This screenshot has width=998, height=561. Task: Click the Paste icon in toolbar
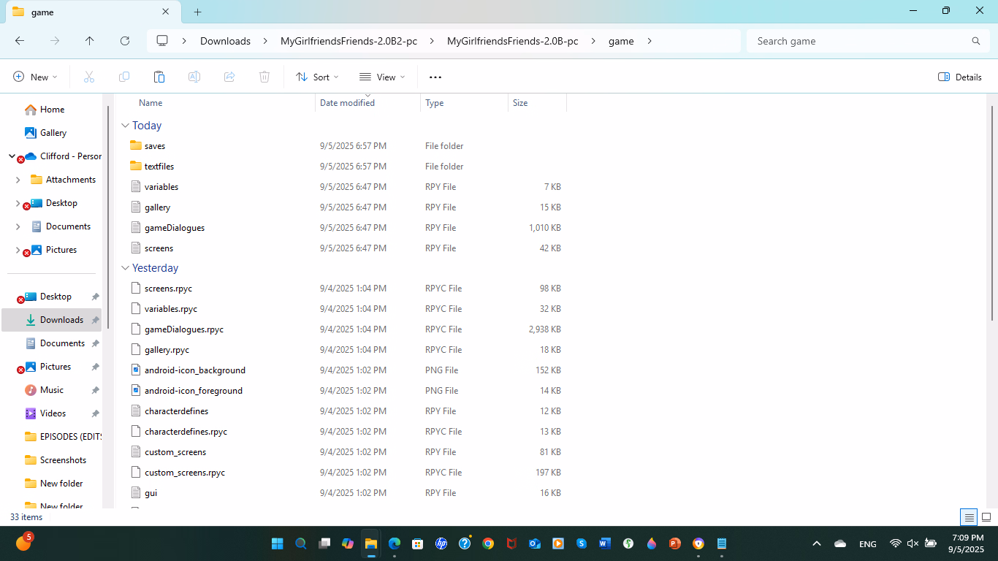[x=159, y=77]
